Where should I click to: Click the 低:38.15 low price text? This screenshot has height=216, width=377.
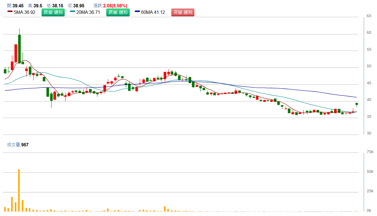coord(55,6)
